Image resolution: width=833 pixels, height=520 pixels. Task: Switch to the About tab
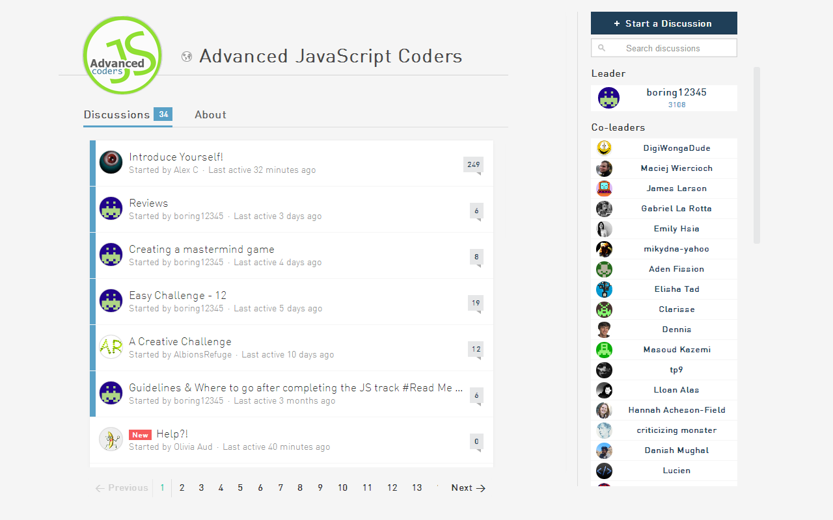click(x=210, y=115)
